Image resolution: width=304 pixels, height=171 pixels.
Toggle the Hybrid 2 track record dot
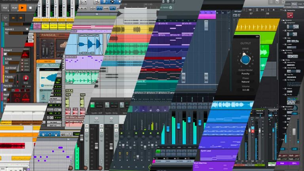pyautogui.click(x=27, y=29)
